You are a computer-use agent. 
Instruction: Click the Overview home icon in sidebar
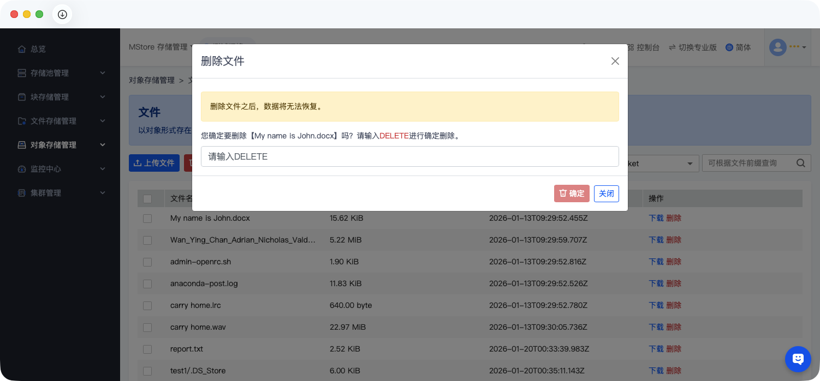pyautogui.click(x=22, y=49)
